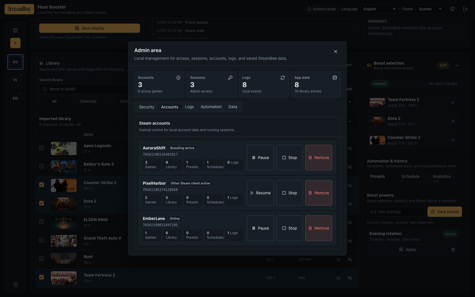Remove Dota 2 from boost selection

[453, 121]
